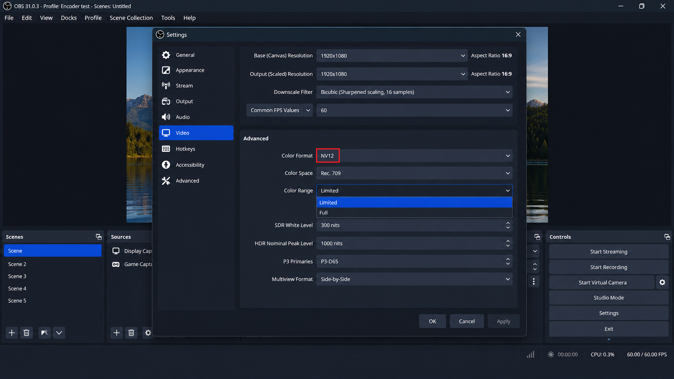Click the Game Capture controller icon
The width and height of the screenshot is (674, 379).
click(116, 264)
